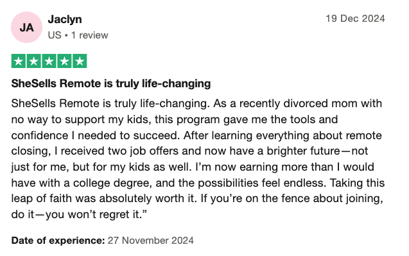Click the first green rating star

click(x=18, y=61)
